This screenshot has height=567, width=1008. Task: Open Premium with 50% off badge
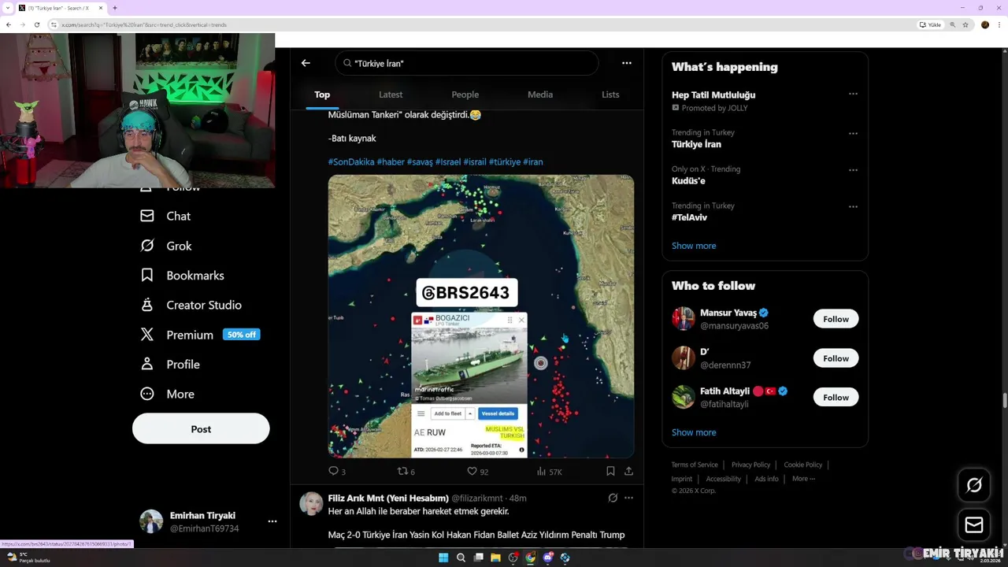tap(200, 335)
